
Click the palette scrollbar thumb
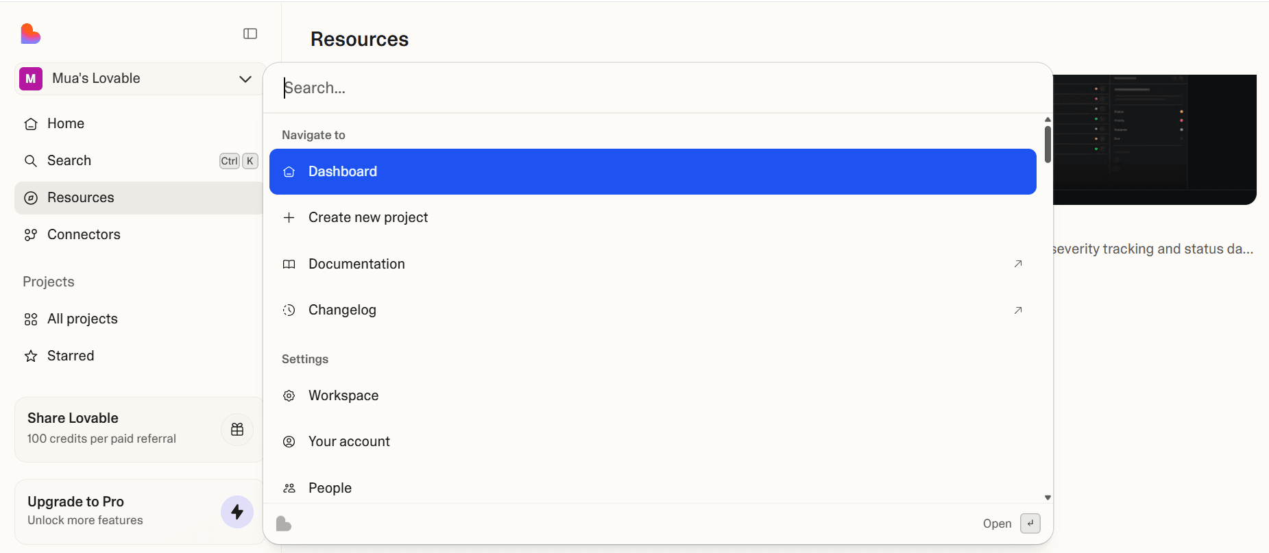click(x=1048, y=144)
